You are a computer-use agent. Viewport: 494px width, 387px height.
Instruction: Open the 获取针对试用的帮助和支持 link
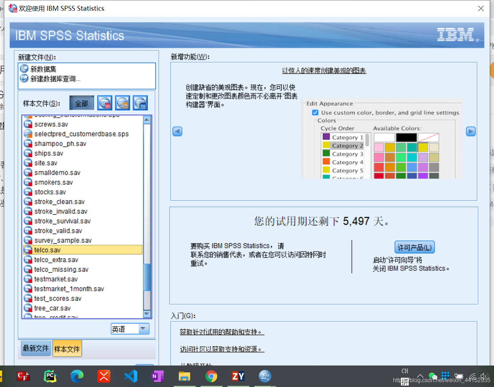[222, 332]
